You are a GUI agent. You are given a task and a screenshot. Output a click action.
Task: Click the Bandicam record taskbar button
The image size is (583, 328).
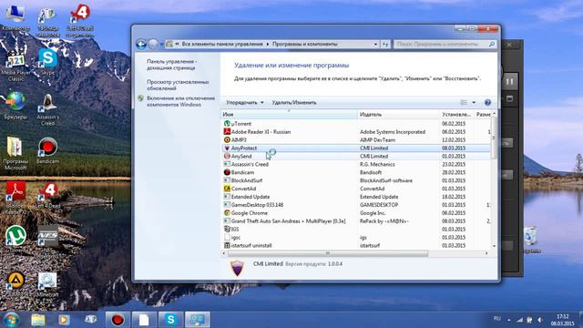[x=118, y=320]
